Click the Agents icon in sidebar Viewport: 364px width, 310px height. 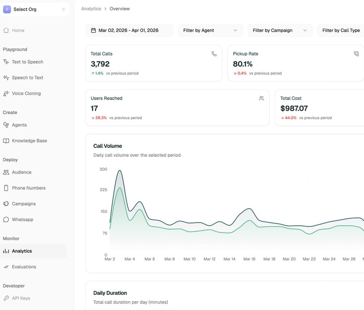6,125
